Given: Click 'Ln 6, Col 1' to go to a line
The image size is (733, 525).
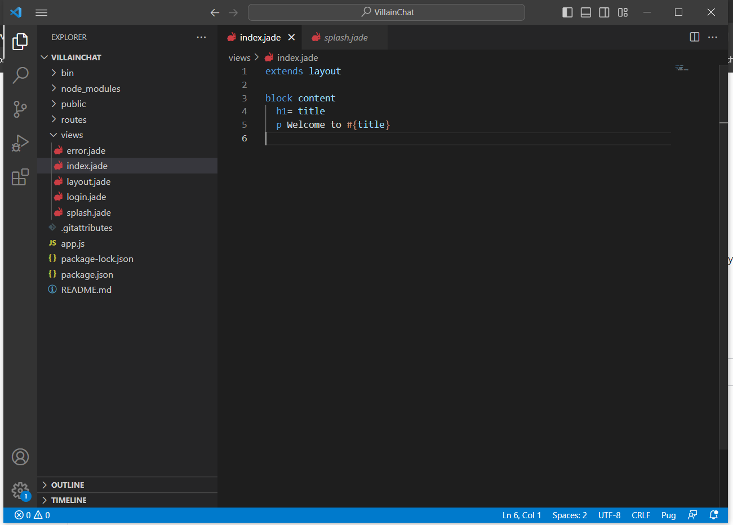Looking at the screenshot, I should pyautogui.click(x=521, y=515).
